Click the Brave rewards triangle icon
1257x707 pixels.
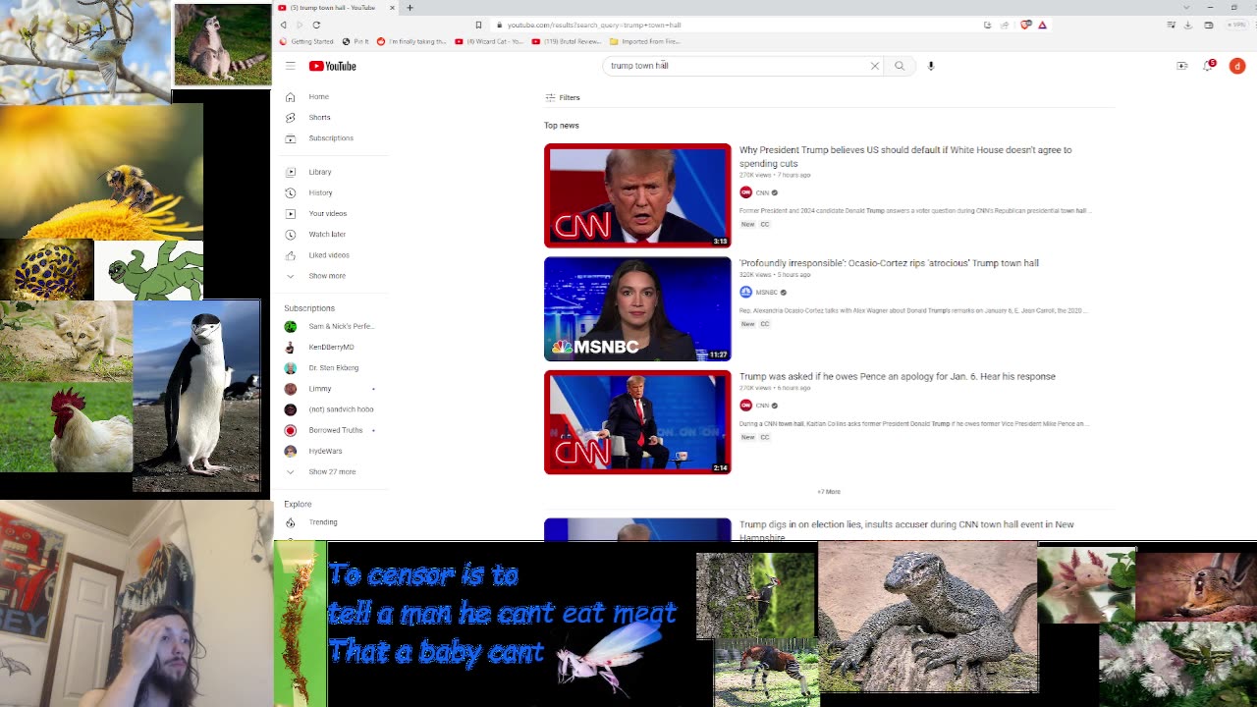click(x=1042, y=25)
